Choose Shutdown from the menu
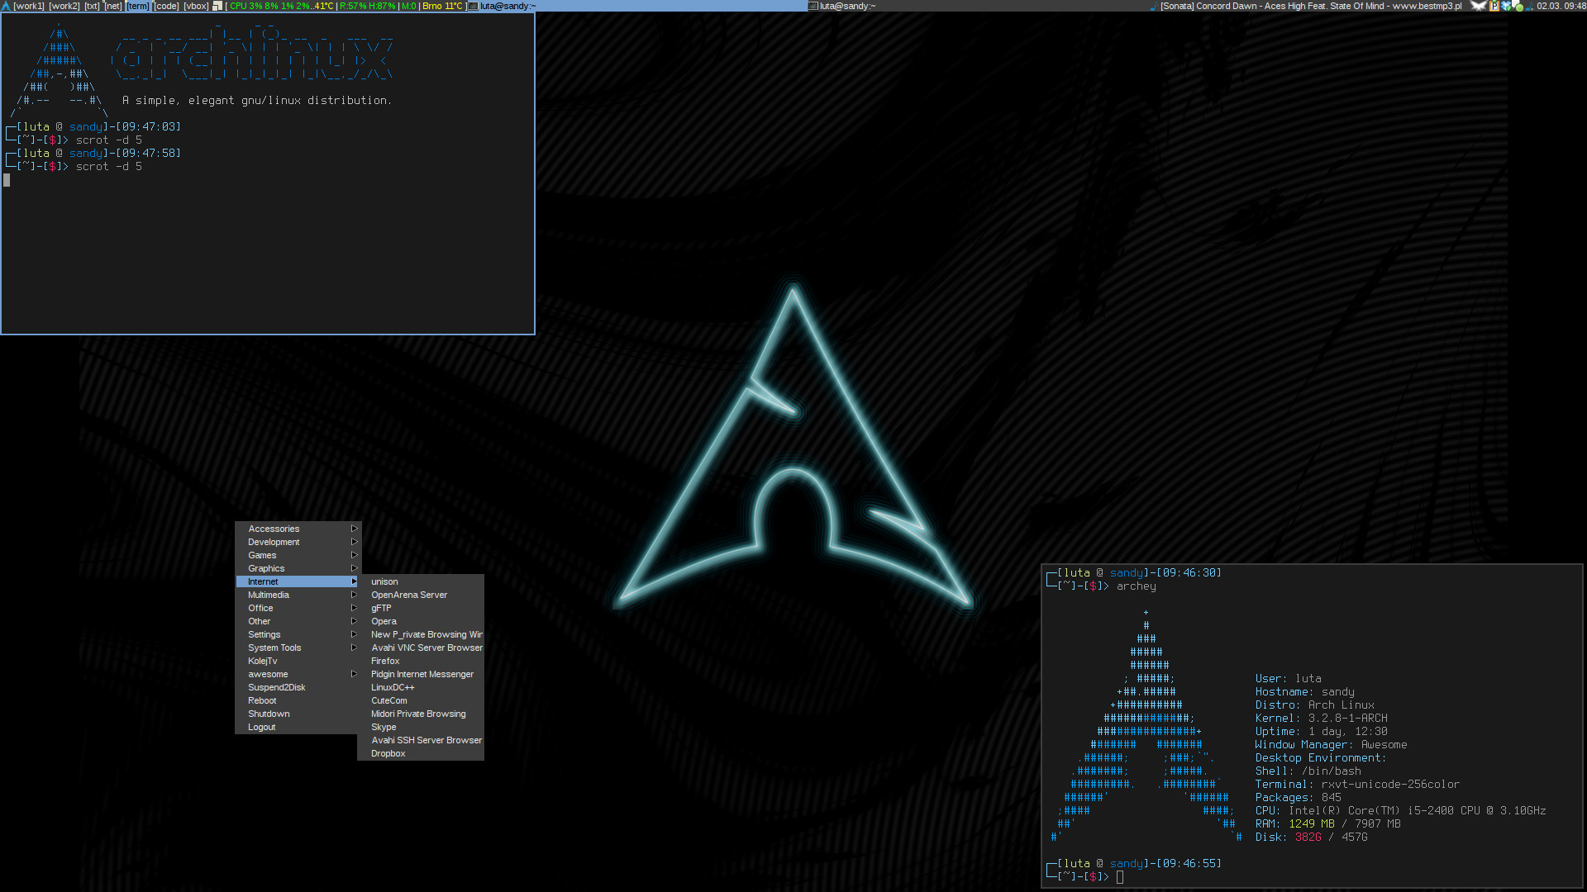The image size is (1587, 892). 298,714
